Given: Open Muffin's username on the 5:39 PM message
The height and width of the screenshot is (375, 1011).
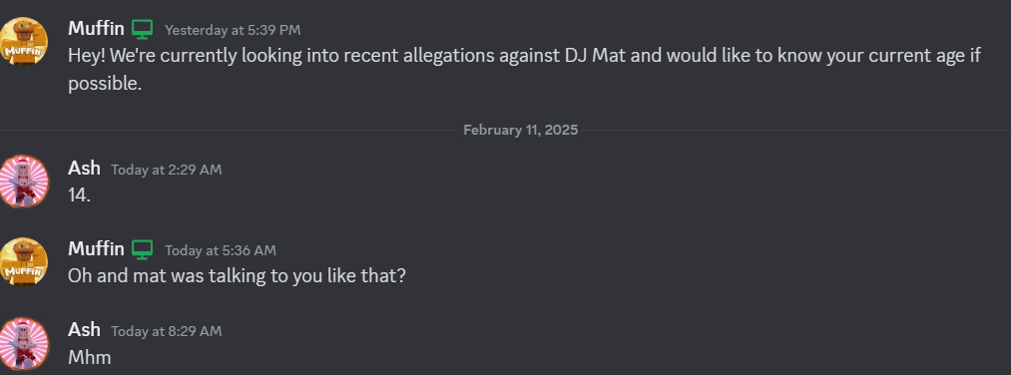Looking at the screenshot, I should click(x=96, y=28).
